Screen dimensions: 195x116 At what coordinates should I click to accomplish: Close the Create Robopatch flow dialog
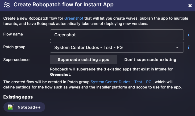(x=190, y=6)
